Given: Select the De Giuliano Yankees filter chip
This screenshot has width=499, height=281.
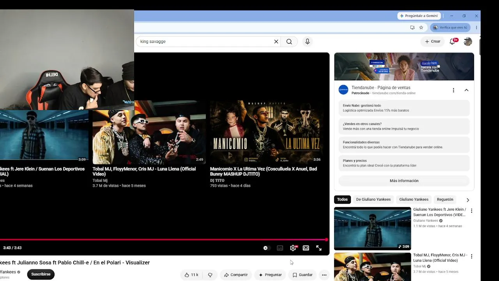Looking at the screenshot, I should coord(373,199).
